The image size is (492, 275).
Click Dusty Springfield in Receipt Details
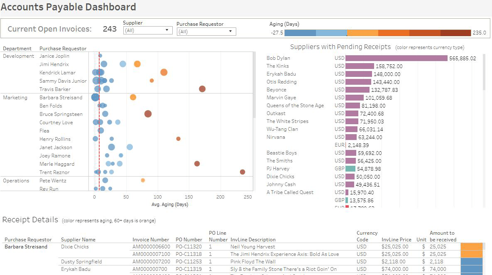tap(81, 262)
